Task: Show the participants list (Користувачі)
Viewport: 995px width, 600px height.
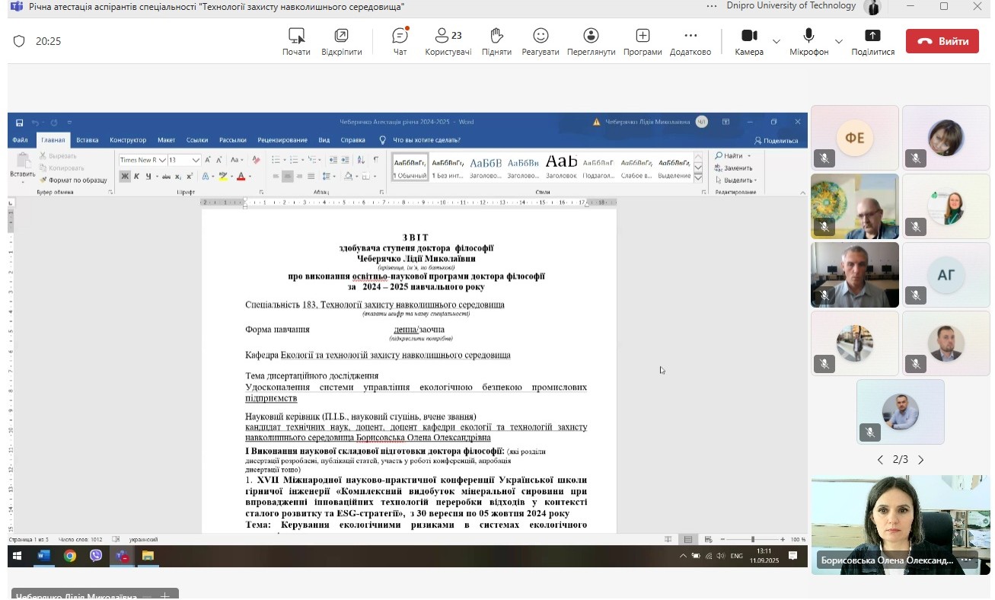Action: (448, 42)
